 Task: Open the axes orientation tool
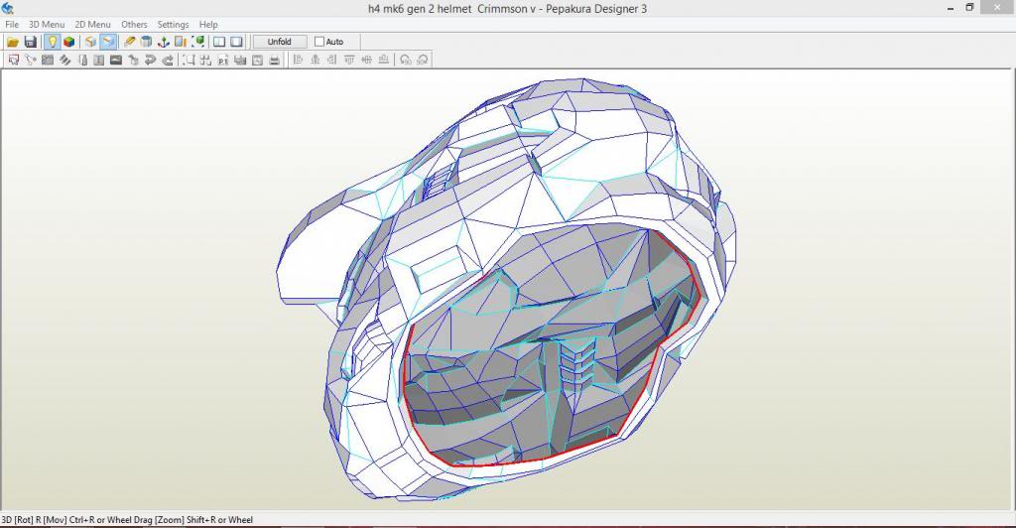pos(164,42)
